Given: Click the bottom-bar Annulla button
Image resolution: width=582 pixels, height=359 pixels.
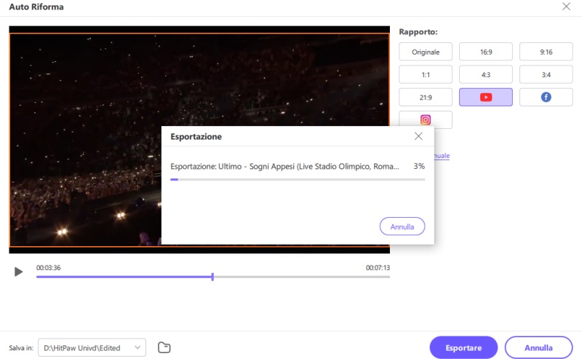Looking at the screenshot, I should pos(538,347).
